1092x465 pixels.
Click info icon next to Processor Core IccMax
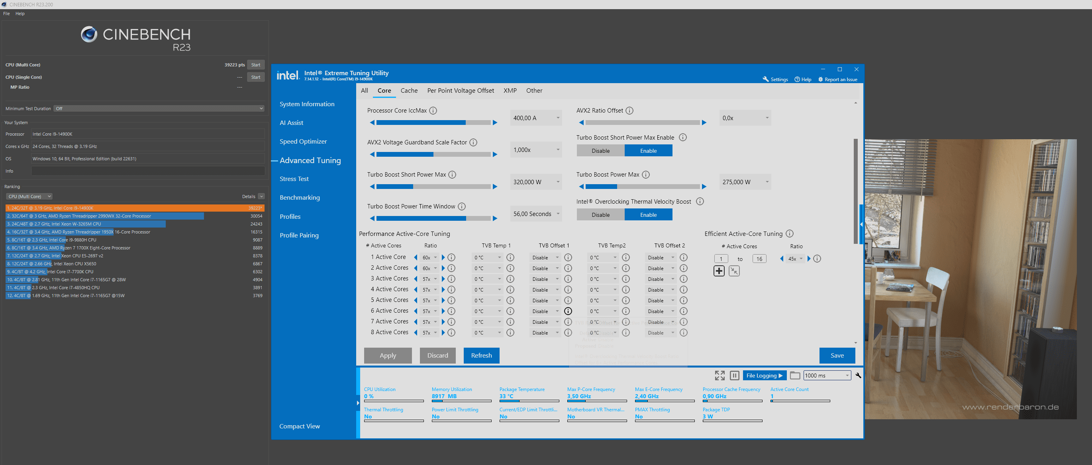pyautogui.click(x=433, y=111)
